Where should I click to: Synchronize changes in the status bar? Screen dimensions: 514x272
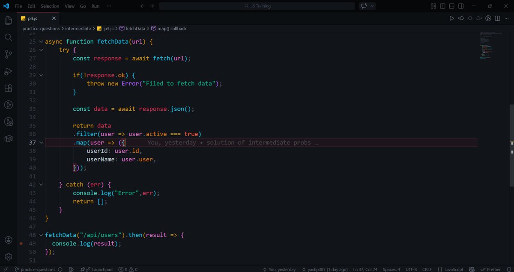[60, 269]
